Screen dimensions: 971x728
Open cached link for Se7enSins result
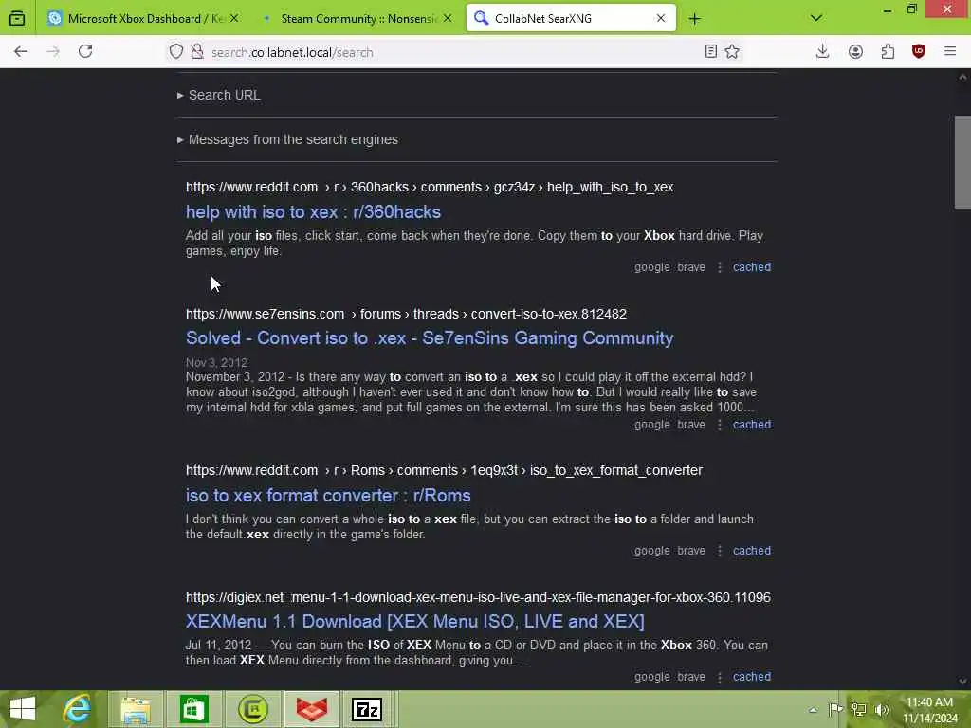[x=752, y=425]
